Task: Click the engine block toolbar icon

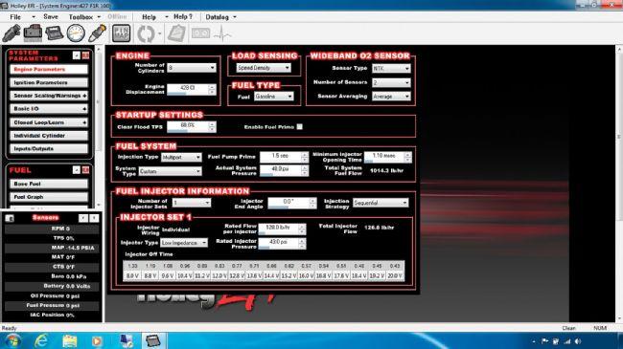Action: pos(33,33)
